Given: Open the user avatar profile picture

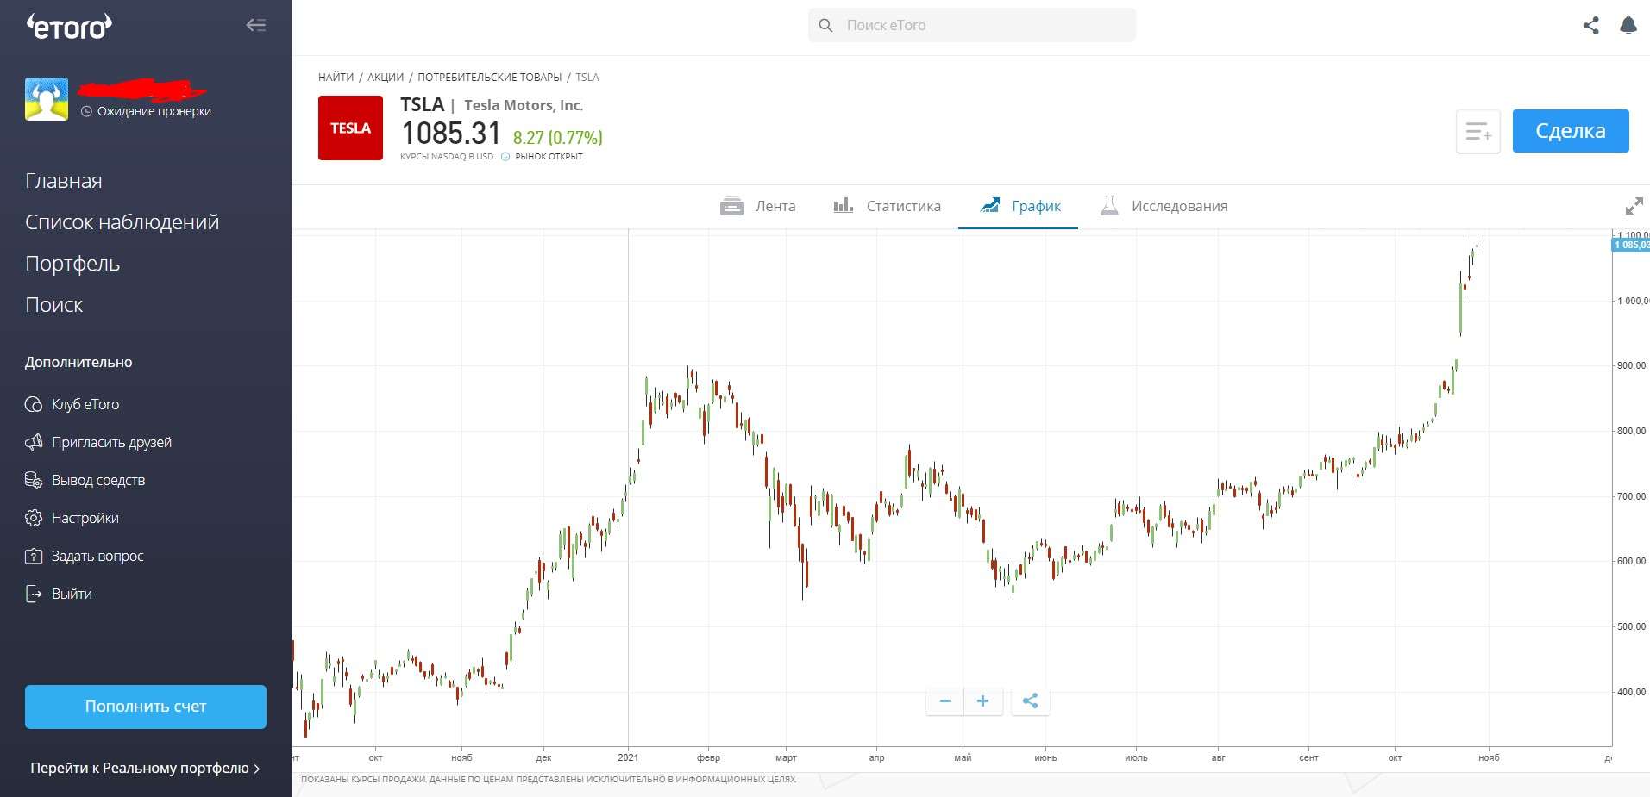Looking at the screenshot, I should (47, 99).
